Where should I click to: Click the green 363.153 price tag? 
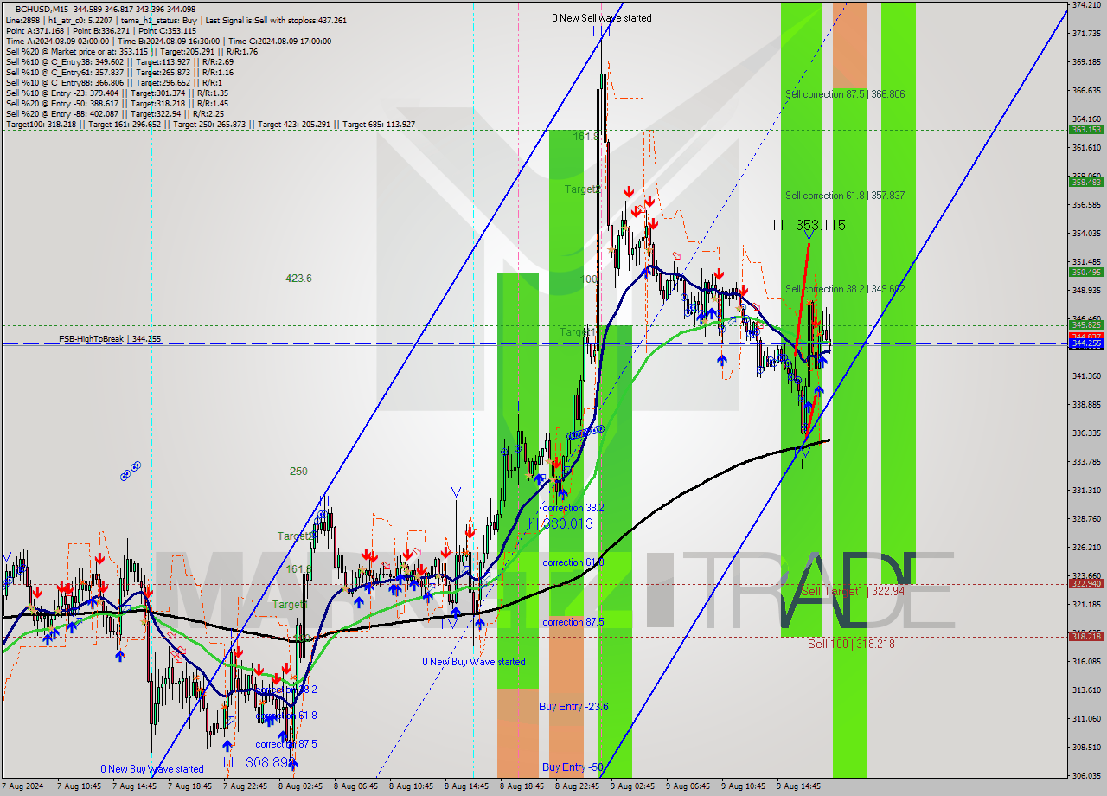tap(1086, 130)
